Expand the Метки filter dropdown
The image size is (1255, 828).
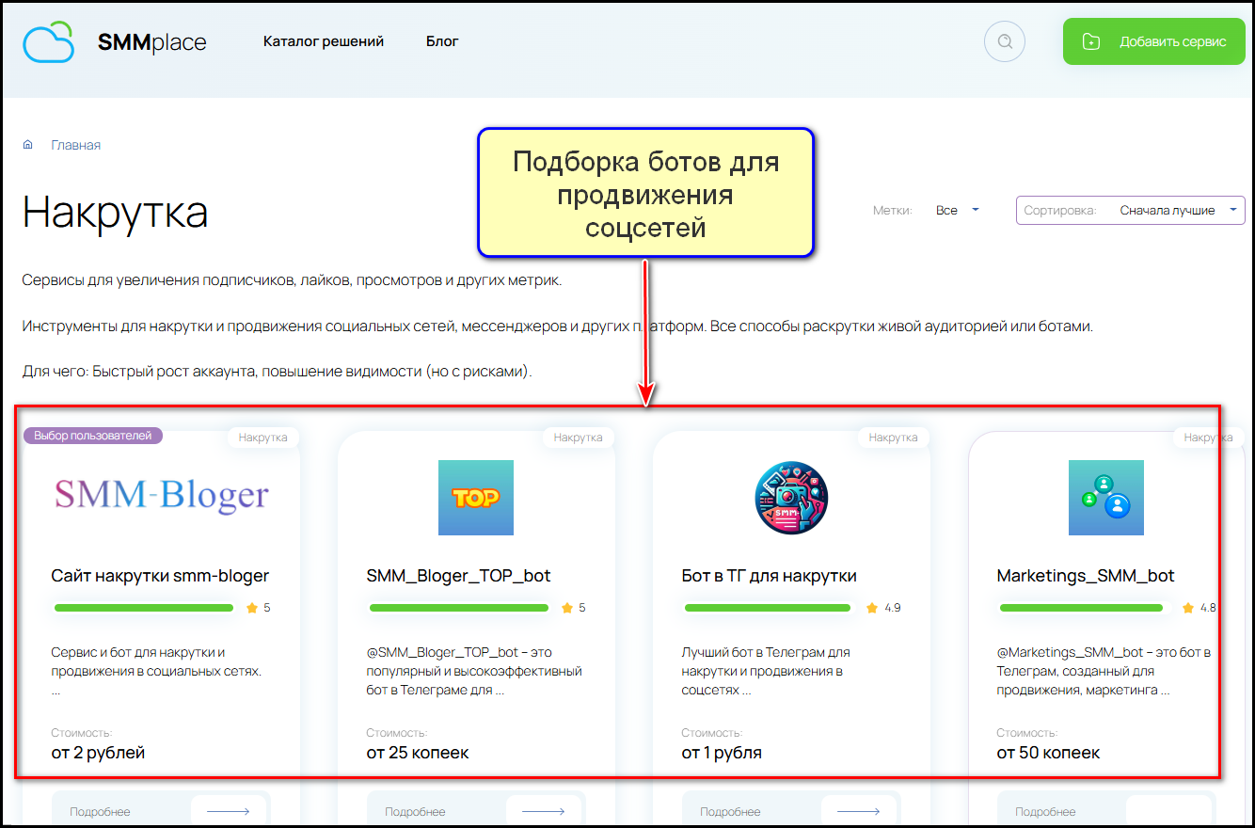[957, 210]
